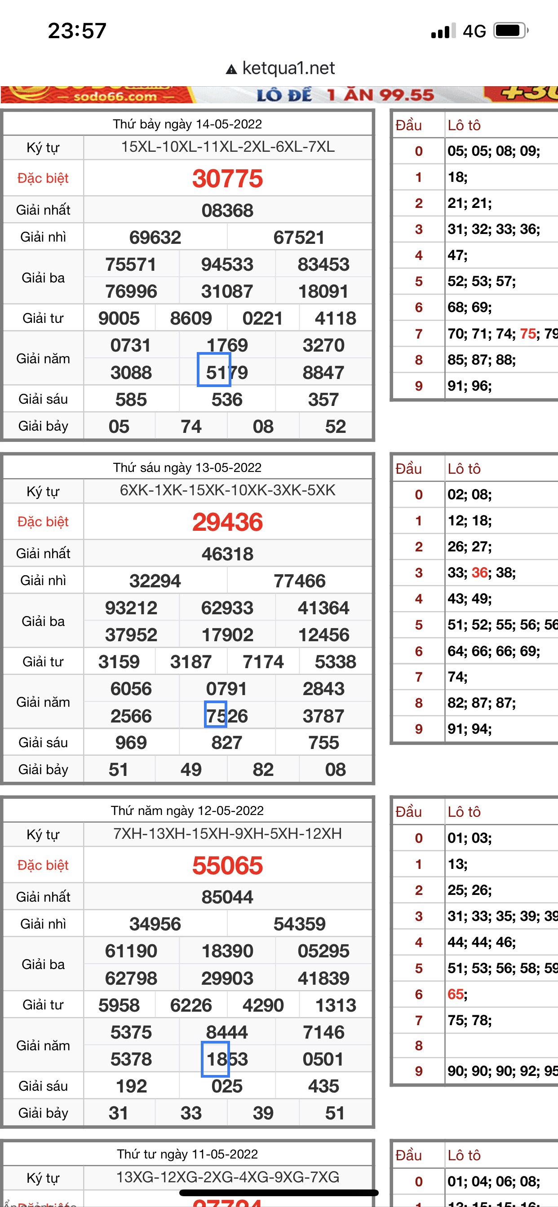Select the 'Thứ tư ngày 11-05-2022' header
The image size is (558, 1207).
pos(187,1154)
